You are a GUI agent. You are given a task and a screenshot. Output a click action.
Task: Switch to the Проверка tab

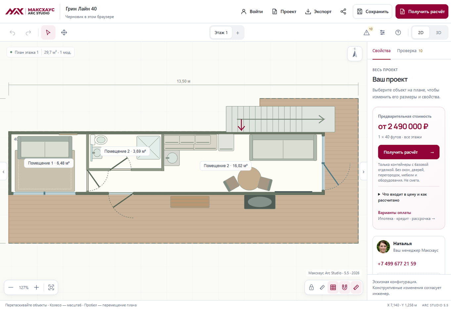point(410,51)
